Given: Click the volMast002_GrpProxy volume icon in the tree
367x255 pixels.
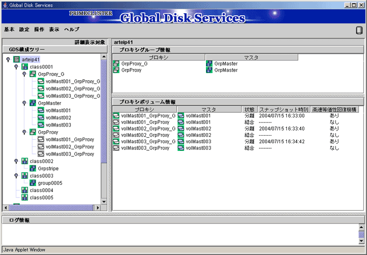Looking at the screenshot, I should tap(41, 146).
